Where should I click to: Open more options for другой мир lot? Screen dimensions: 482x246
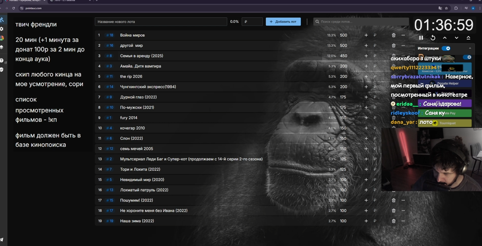coord(403,46)
